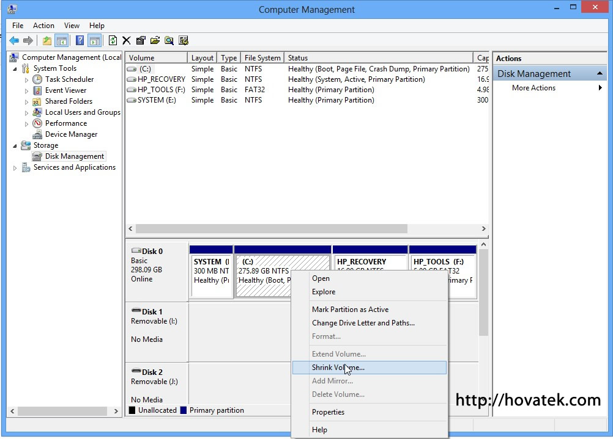Choose Shrink Volume from context menu

[x=369, y=368]
